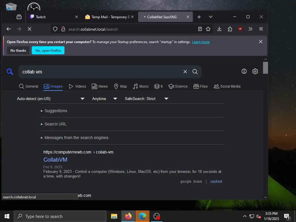Open File Explorer from taskbar
The height and width of the screenshot is (222, 296).
click(114, 216)
